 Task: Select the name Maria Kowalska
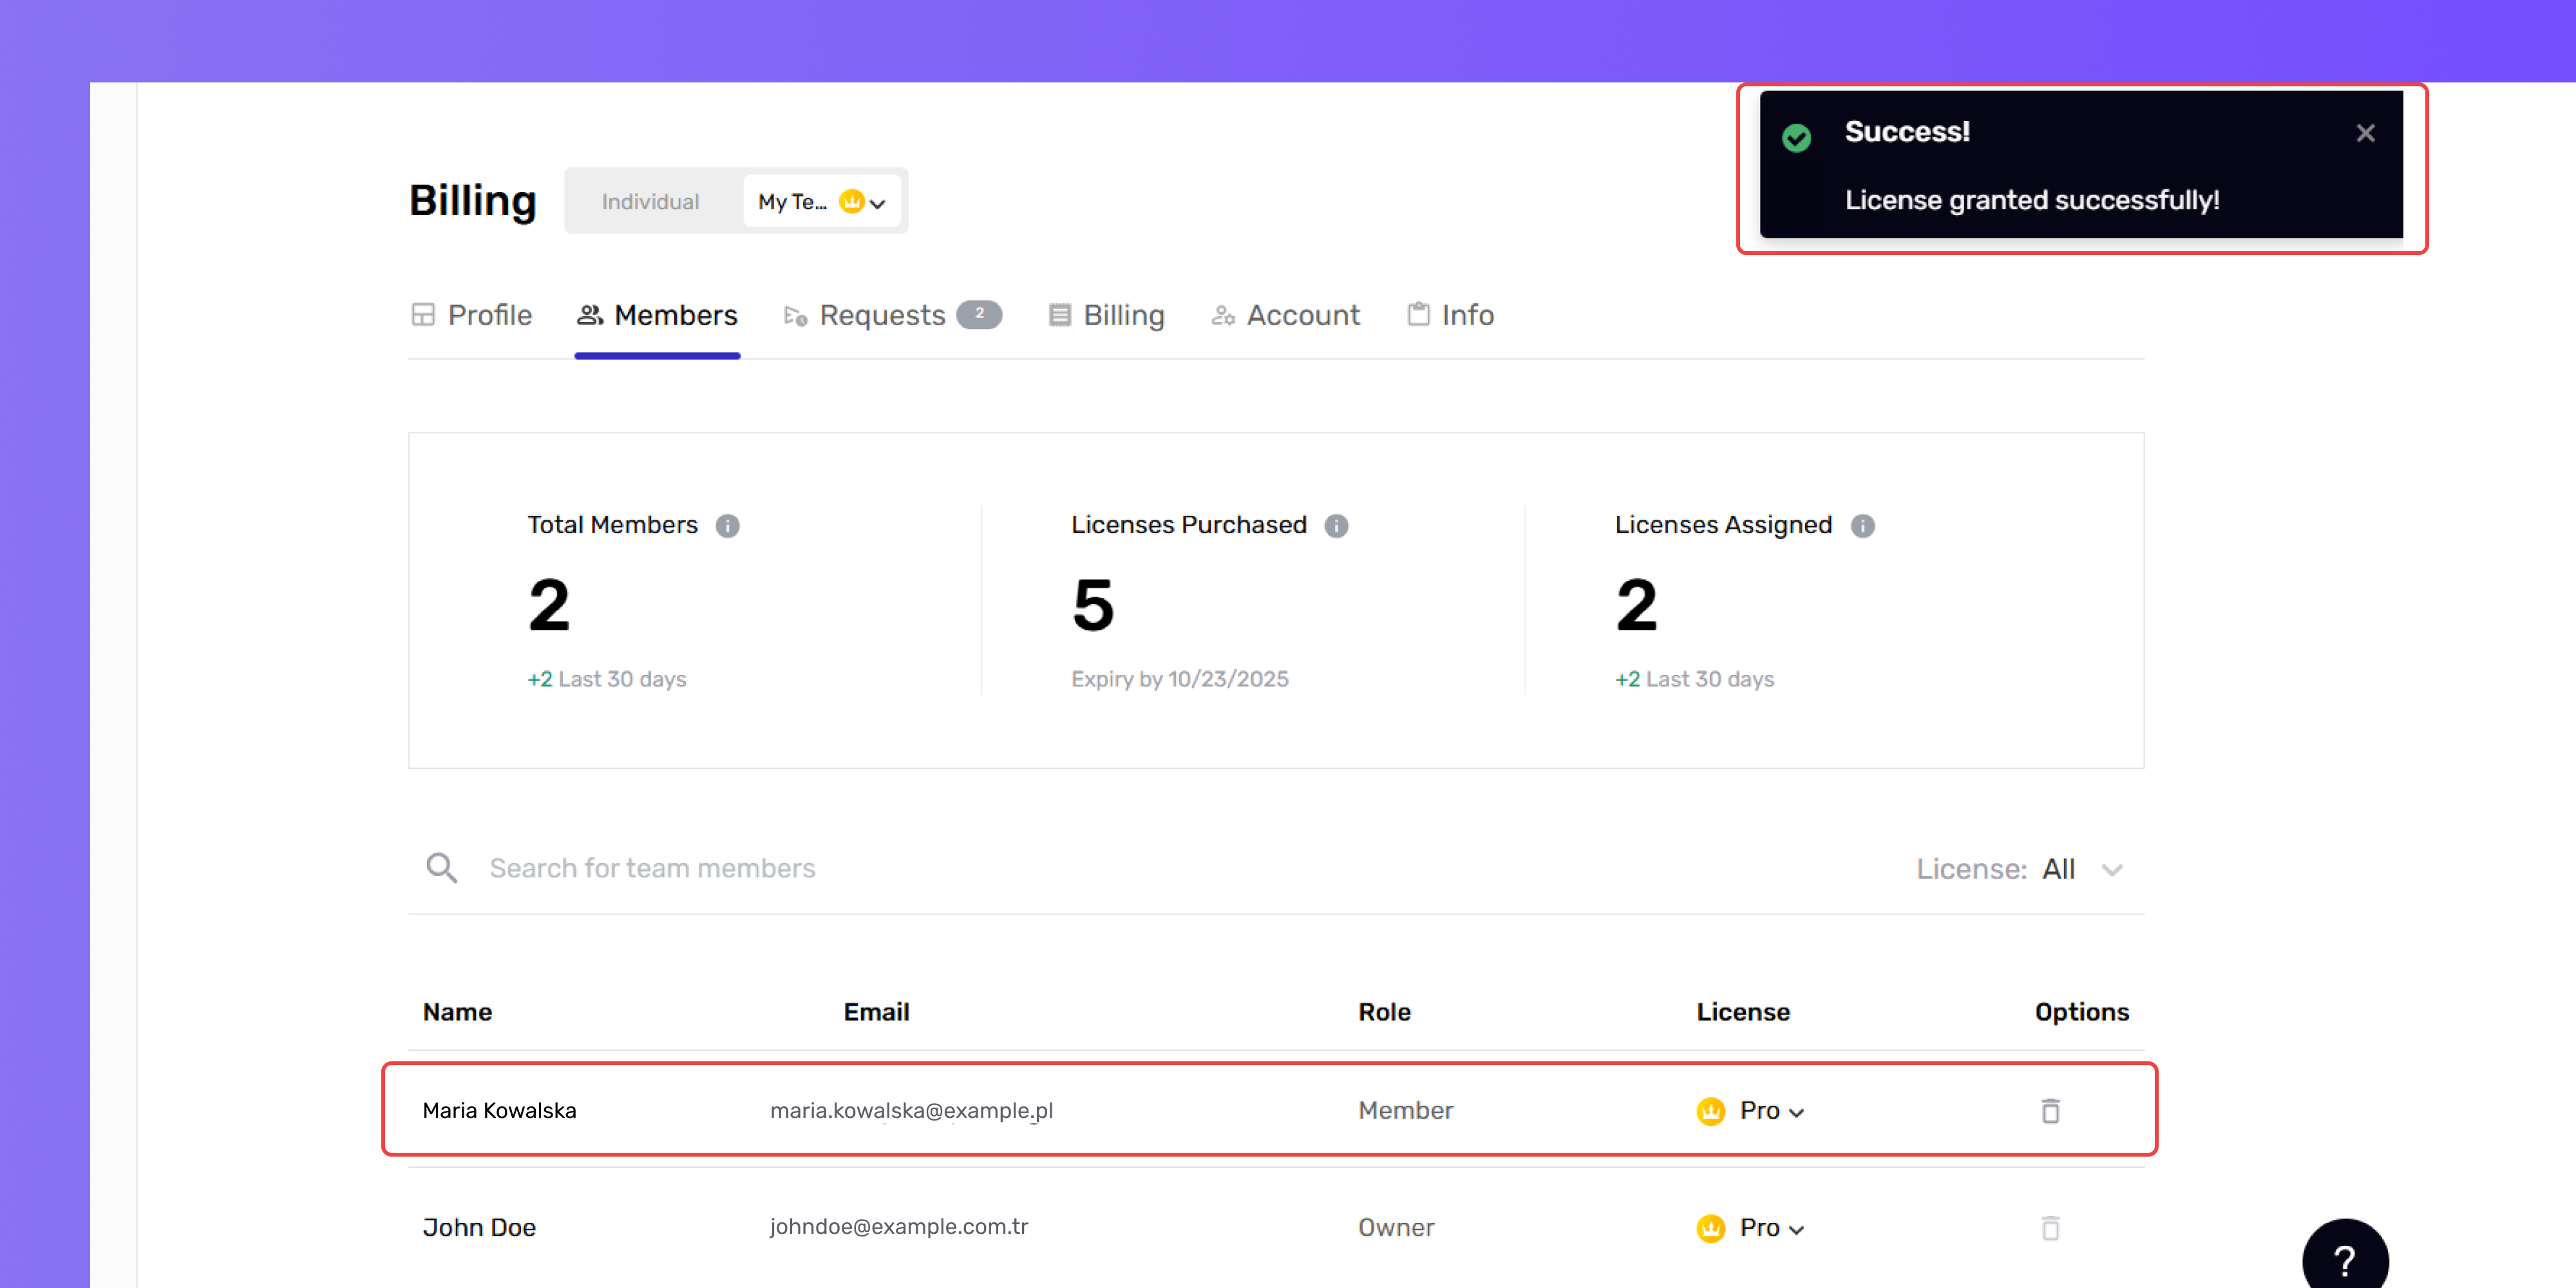499,1111
